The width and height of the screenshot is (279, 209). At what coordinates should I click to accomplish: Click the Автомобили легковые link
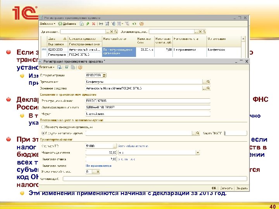(133, 146)
